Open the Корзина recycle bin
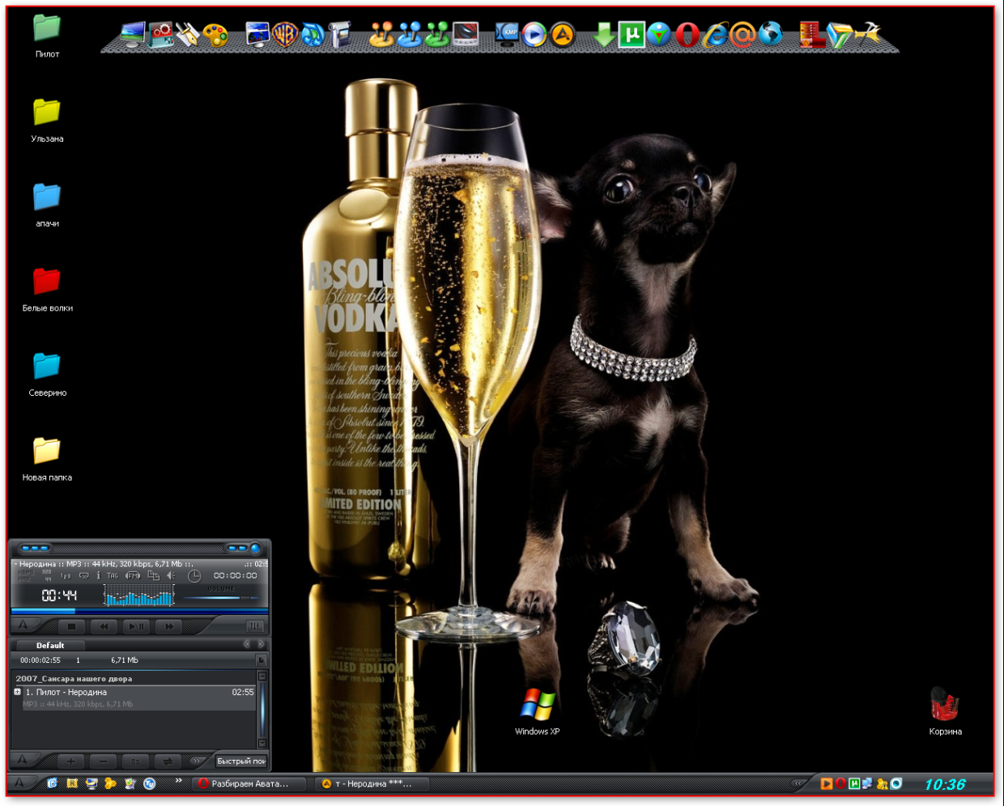This screenshot has height=806, width=1004. (945, 706)
